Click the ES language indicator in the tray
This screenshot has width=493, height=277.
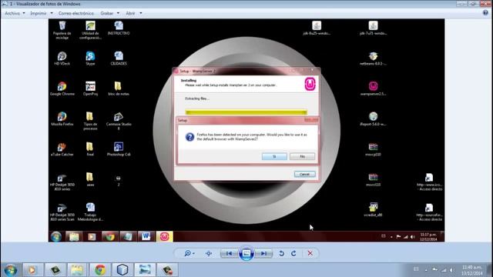[416, 269]
